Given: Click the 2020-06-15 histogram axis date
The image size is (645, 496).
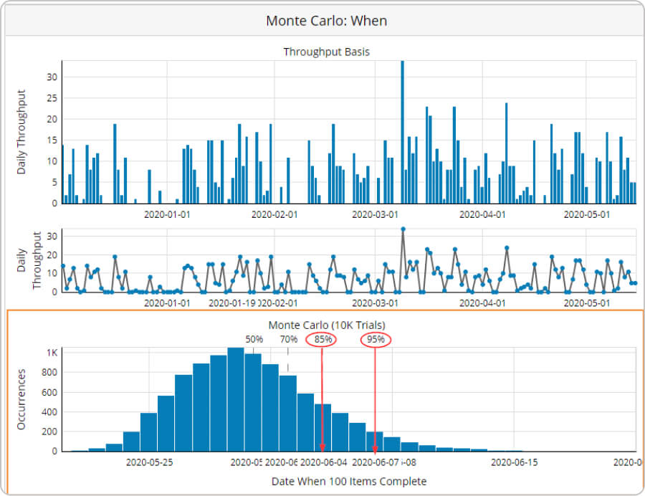Looking at the screenshot, I should pyautogui.click(x=514, y=462).
